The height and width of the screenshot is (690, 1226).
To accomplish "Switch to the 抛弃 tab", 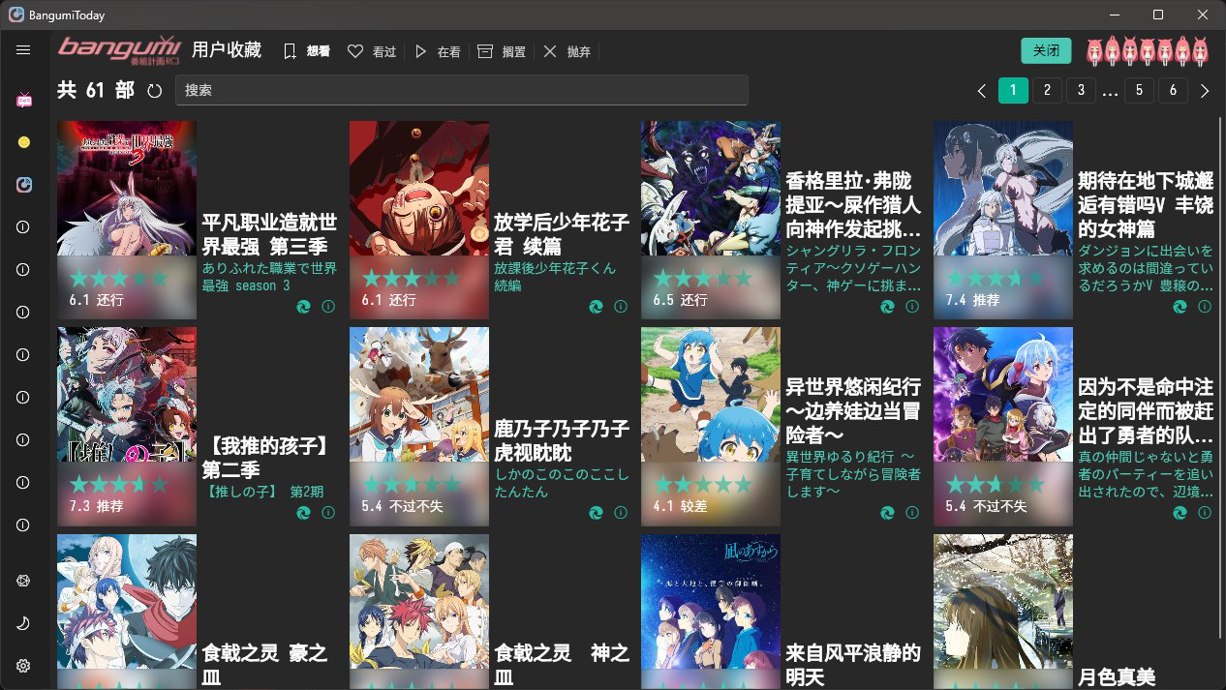I will (x=567, y=51).
